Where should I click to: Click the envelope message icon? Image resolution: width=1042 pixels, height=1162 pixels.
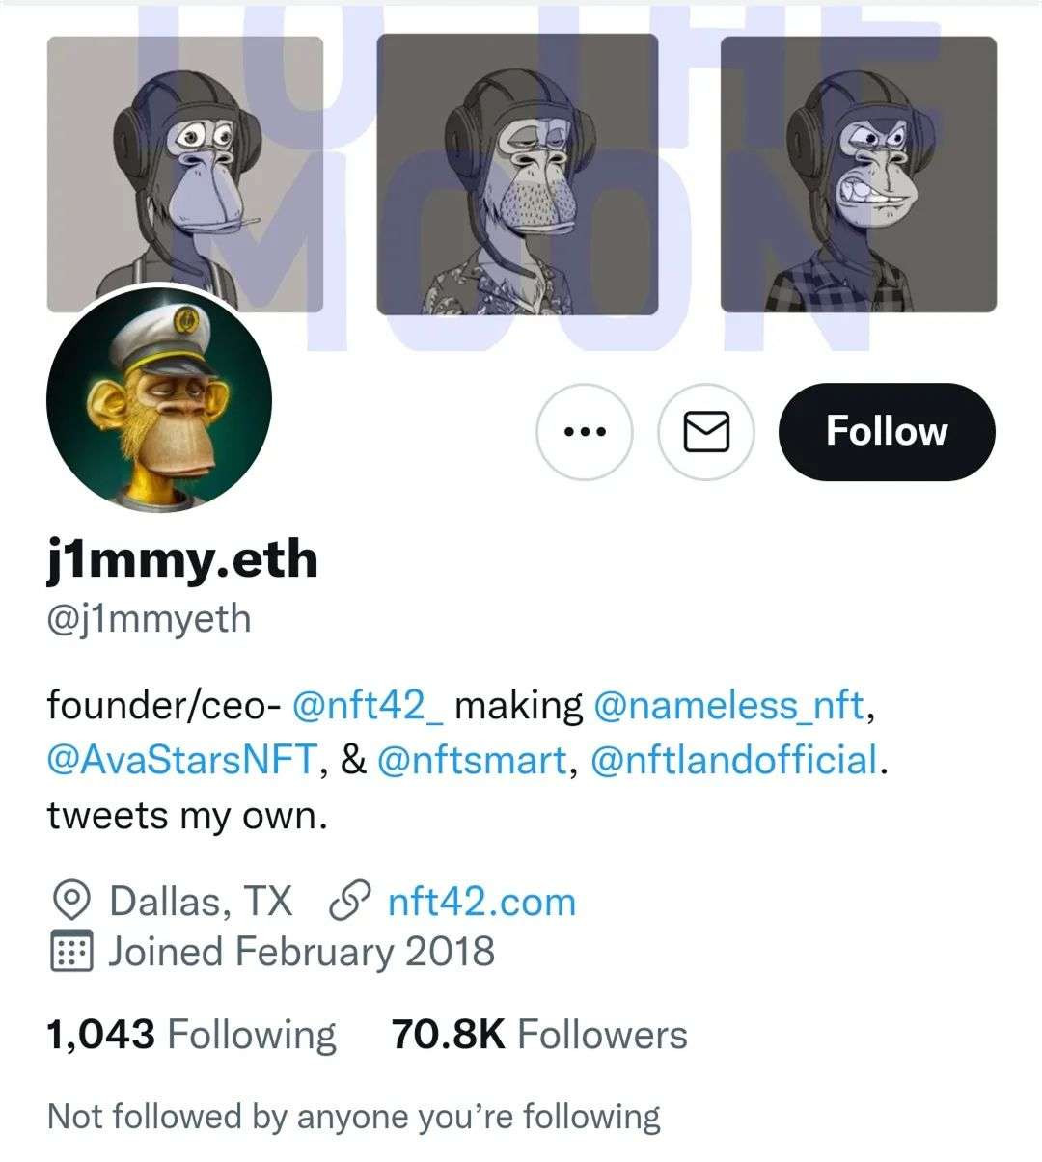click(705, 431)
